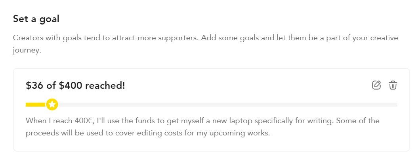Click the word "reached!" in goal title
The image size is (420, 167).
[105, 86]
